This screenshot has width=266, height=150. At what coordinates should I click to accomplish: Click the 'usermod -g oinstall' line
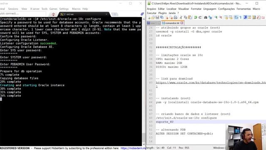click(x=189, y=32)
